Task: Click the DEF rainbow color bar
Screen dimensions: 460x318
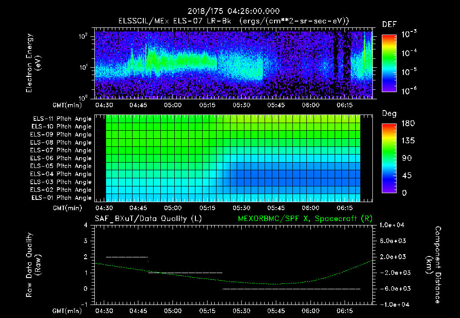Action: click(389, 63)
